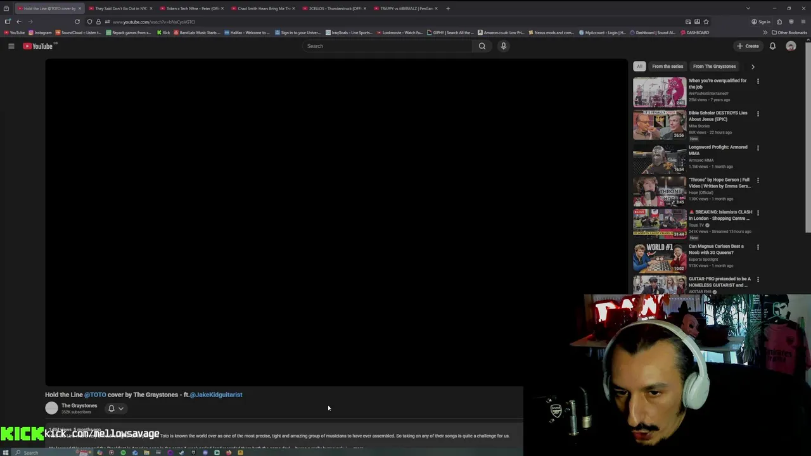Screen dimensions: 811x456
Task: Open options for Can Magnus Carlsen video
Action: click(x=758, y=246)
